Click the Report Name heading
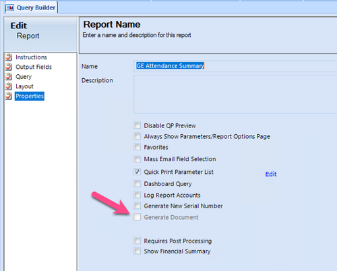This screenshot has height=271, width=337. (x=112, y=24)
